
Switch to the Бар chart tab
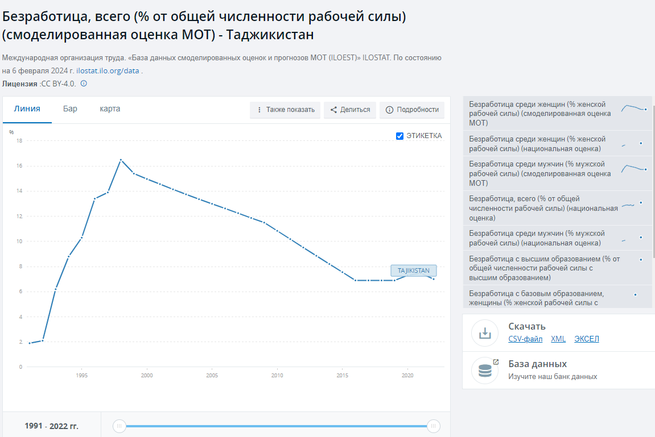pyautogui.click(x=70, y=109)
